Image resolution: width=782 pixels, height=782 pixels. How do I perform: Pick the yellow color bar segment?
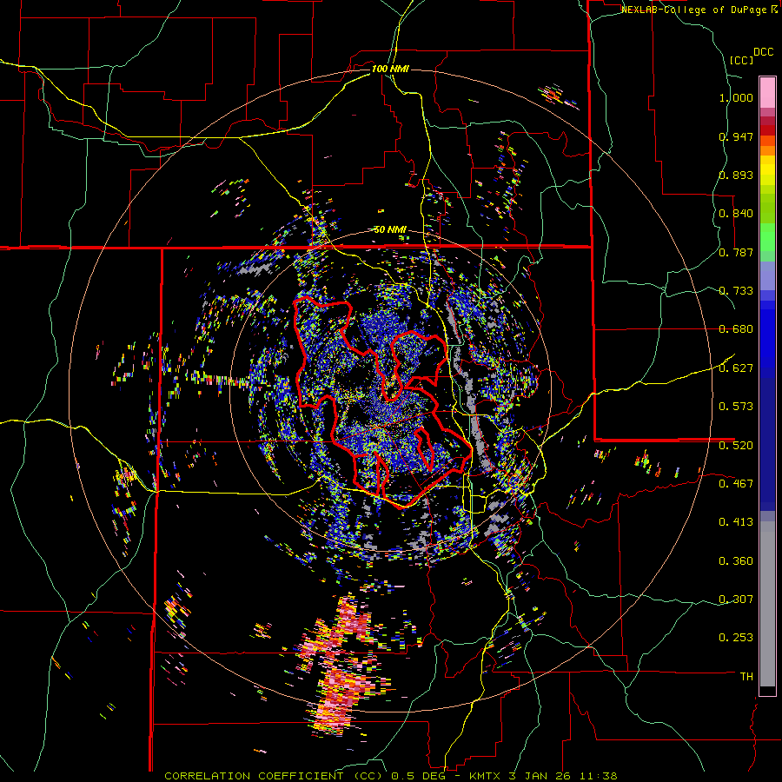pyautogui.click(x=767, y=170)
